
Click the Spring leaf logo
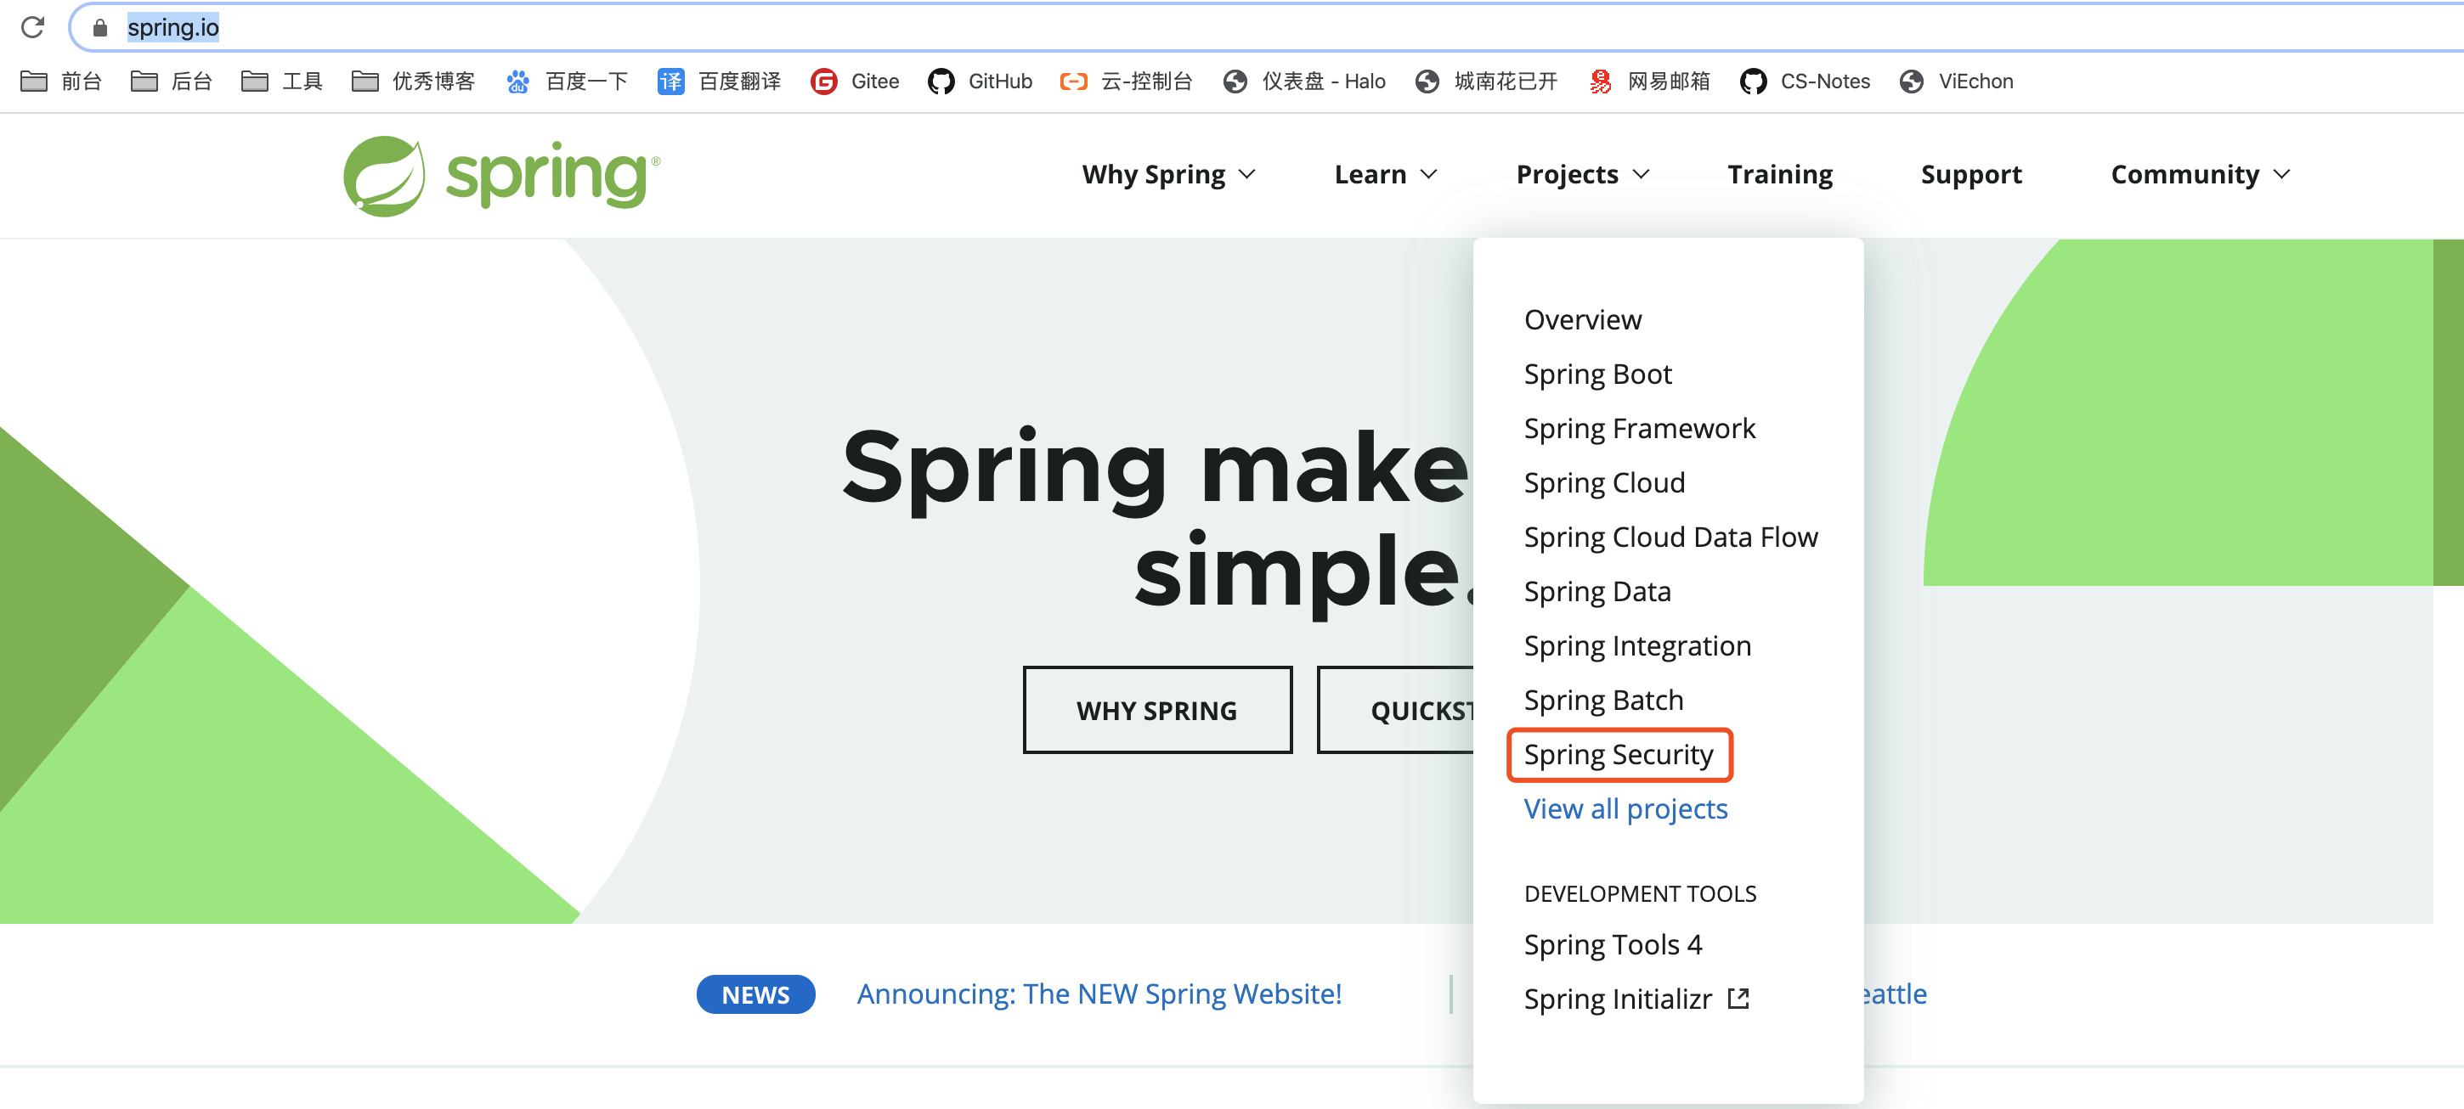coord(383,176)
